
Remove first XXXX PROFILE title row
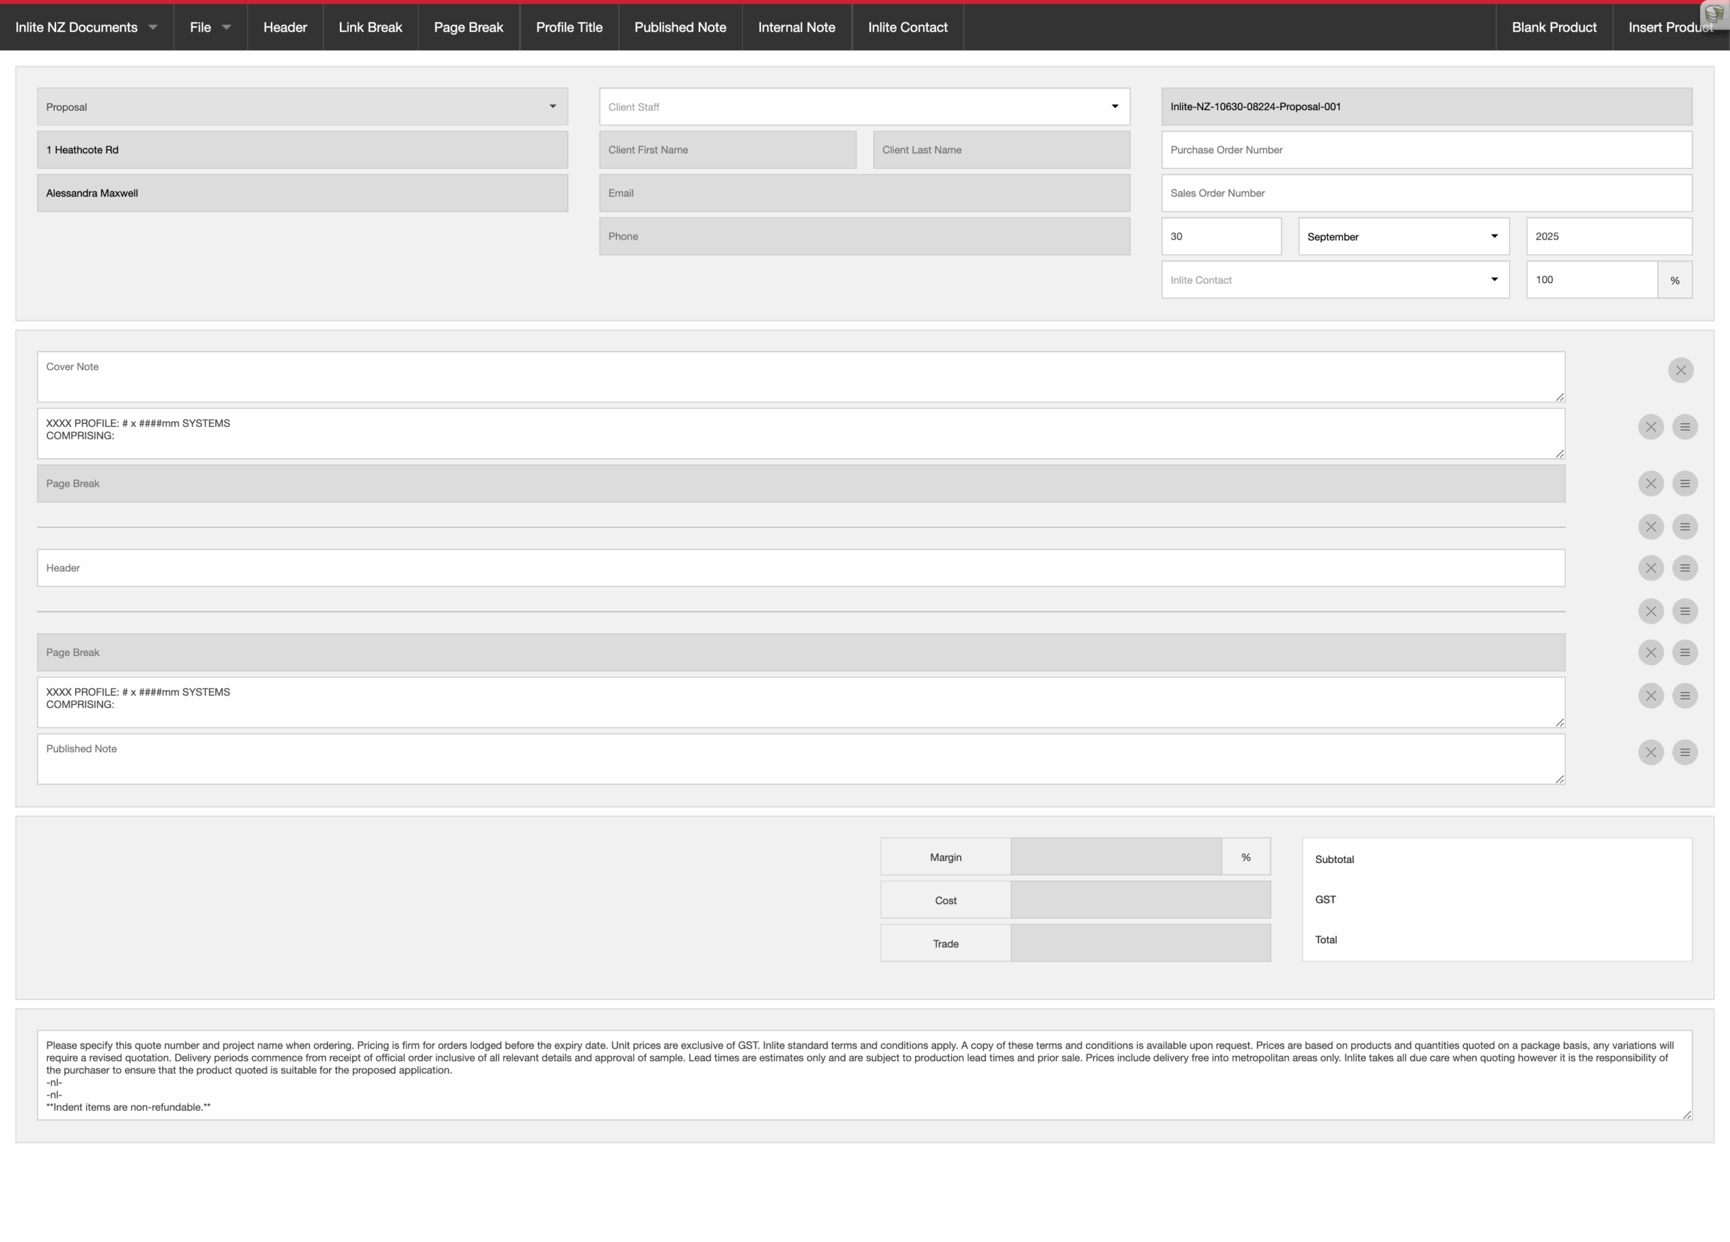pyautogui.click(x=1651, y=426)
